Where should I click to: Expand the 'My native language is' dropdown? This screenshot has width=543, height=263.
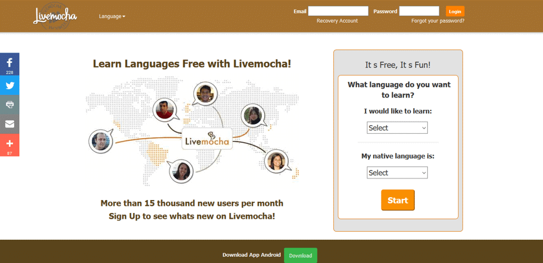[x=397, y=172]
